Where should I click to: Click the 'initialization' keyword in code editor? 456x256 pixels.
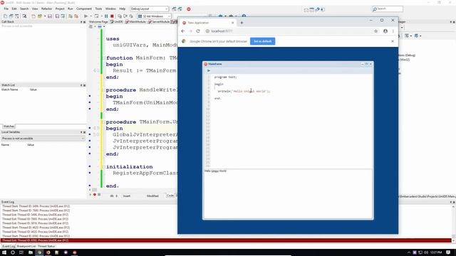coord(129,167)
